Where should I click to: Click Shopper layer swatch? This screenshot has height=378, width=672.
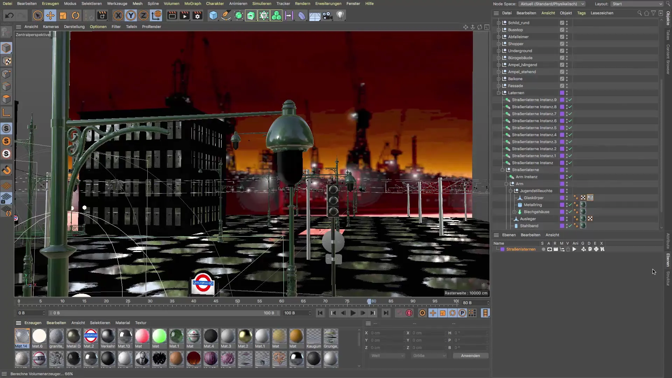562,44
